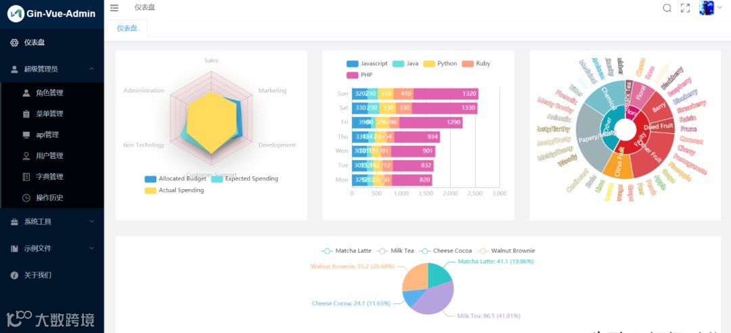This screenshot has height=333, width=731.
Task: Click the Papery/Musty sunburst segment
Action: pyautogui.click(x=590, y=138)
